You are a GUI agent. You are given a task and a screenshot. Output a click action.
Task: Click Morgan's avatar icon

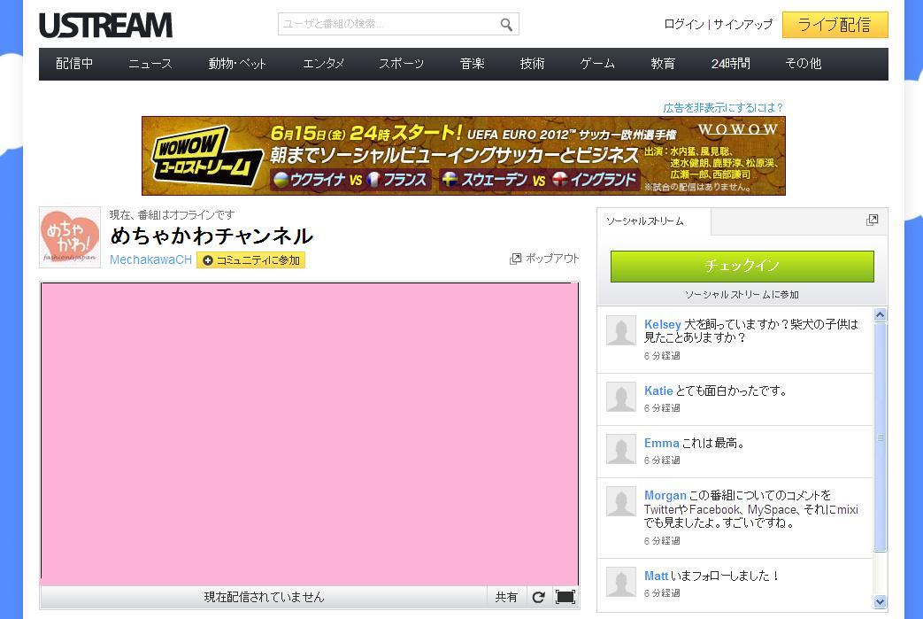[621, 502]
